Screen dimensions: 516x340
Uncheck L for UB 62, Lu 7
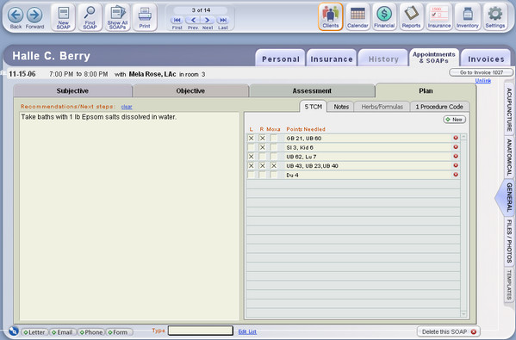(251, 157)
